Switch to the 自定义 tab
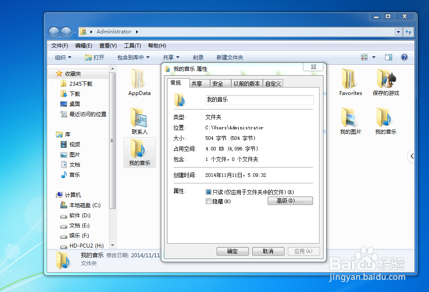This screenshot has width=429, height=292. click(x=273, y=84)
